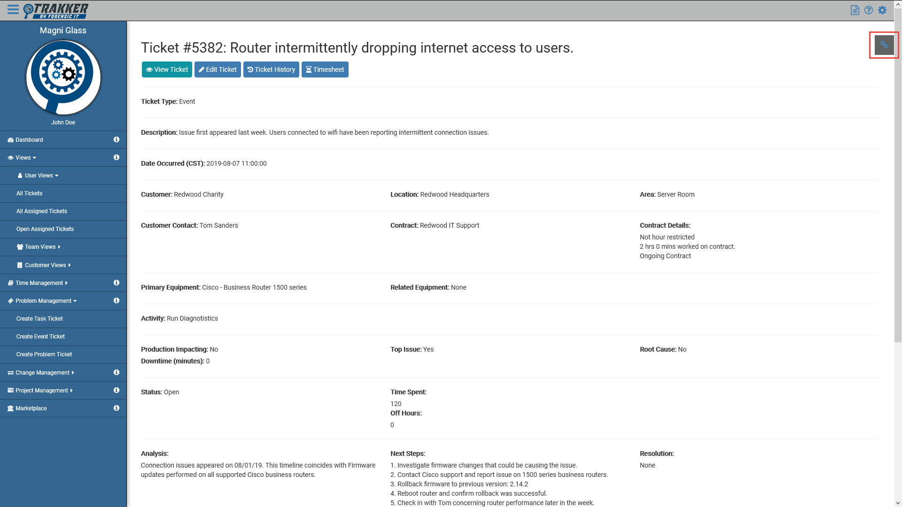Screen dimensions: 902x507
Task: Show info for the Views item
Action: [116, 157]
